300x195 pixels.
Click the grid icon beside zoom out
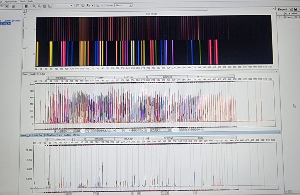click(x=45, y=6)
